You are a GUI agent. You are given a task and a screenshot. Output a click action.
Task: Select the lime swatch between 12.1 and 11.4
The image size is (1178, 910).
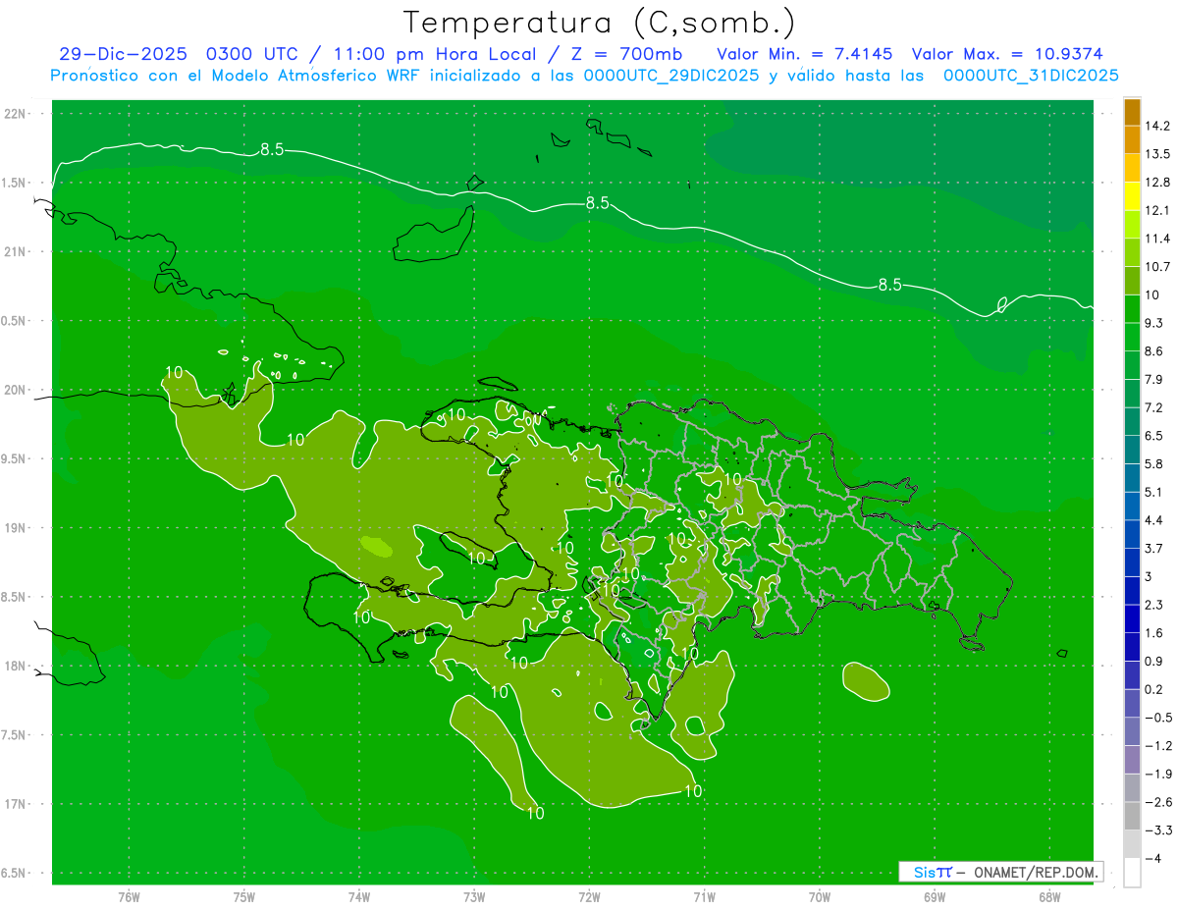coord(1132,224)
